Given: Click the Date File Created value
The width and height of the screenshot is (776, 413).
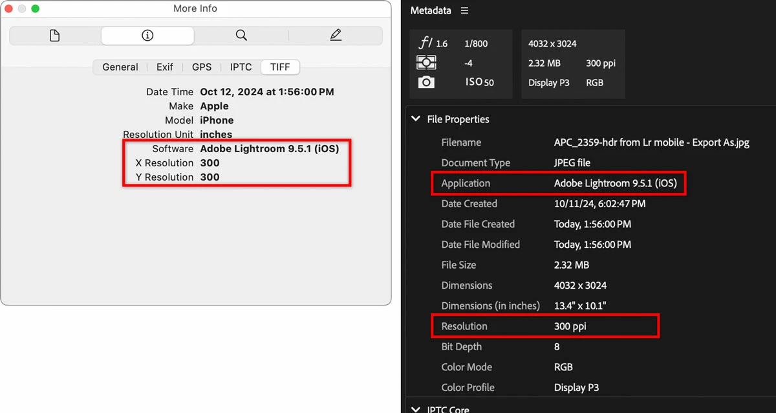Looking at the screenshot, I should (x=592, y=225).
